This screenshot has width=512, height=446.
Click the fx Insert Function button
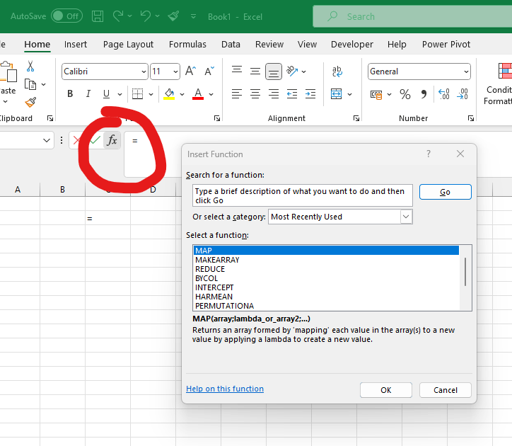click(112, 140)
